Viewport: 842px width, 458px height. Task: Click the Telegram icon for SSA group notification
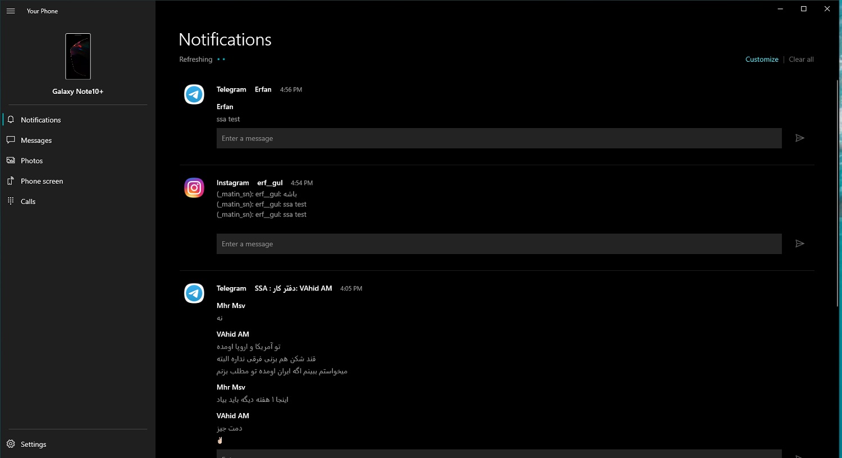point(194,293)
